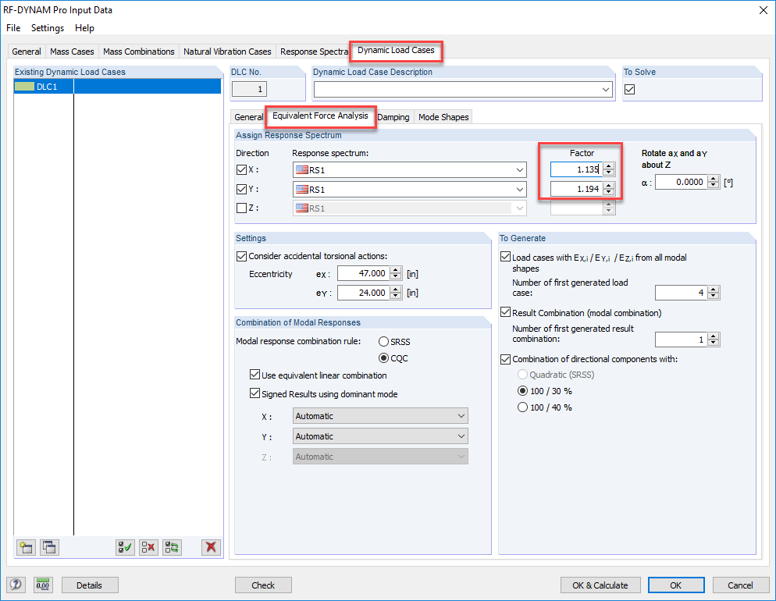Decrease number of first generated result combination
776x601 pixels.
tap(713, 343)
